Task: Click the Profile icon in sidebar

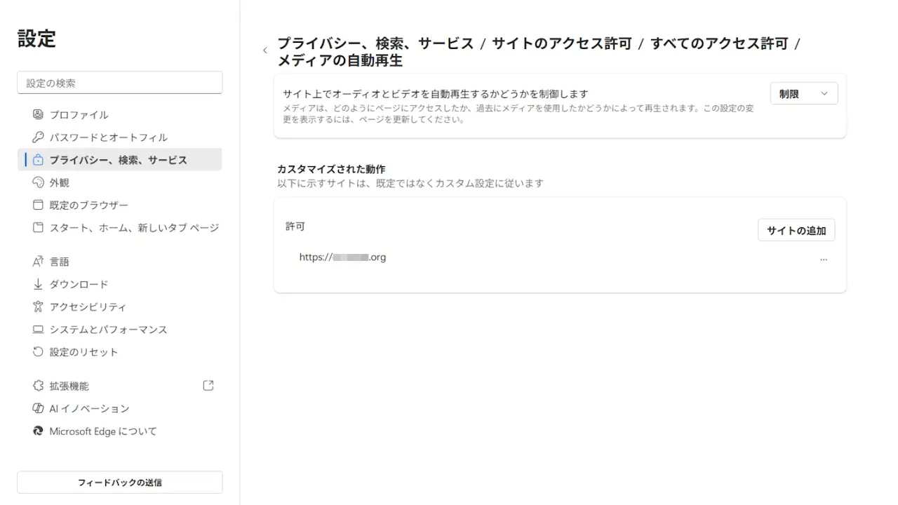Action: 38,114
